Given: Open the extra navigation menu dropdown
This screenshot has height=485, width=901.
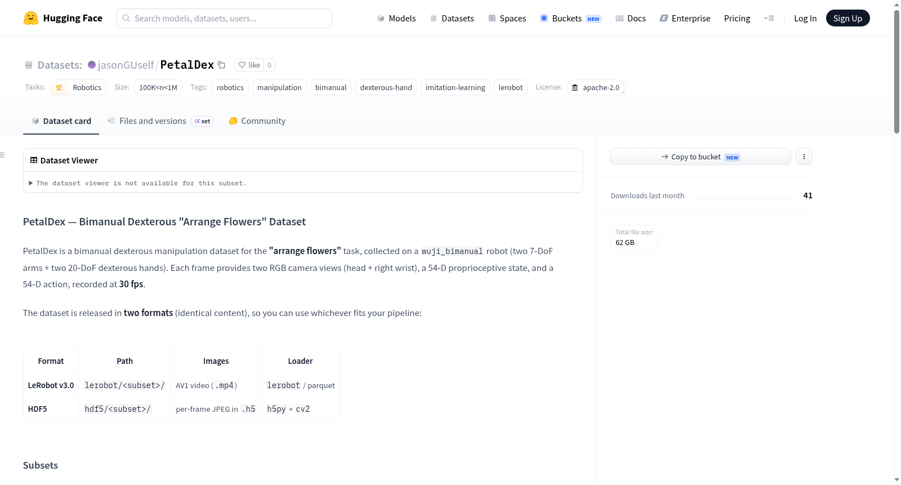Looking at the screenshot, I should point(769,18).
